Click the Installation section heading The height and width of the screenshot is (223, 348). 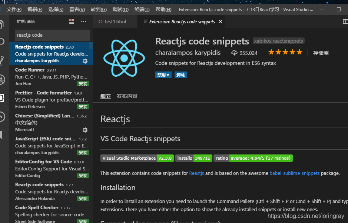click(118, 187)
